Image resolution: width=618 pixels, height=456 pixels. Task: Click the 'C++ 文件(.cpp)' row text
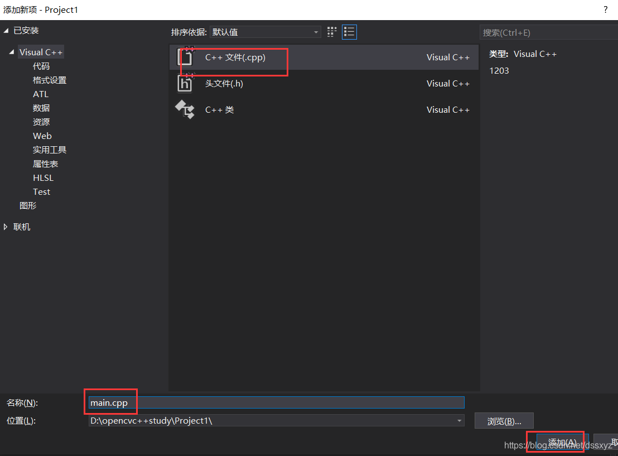coord(235,57)
